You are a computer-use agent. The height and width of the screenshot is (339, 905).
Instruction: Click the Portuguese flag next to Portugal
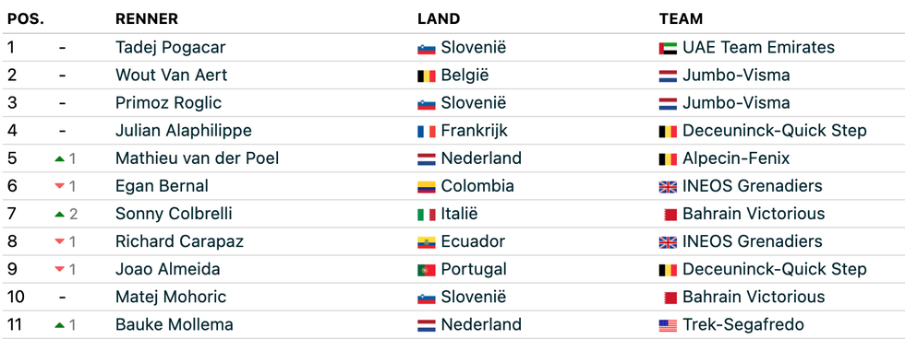pos(426,270)
